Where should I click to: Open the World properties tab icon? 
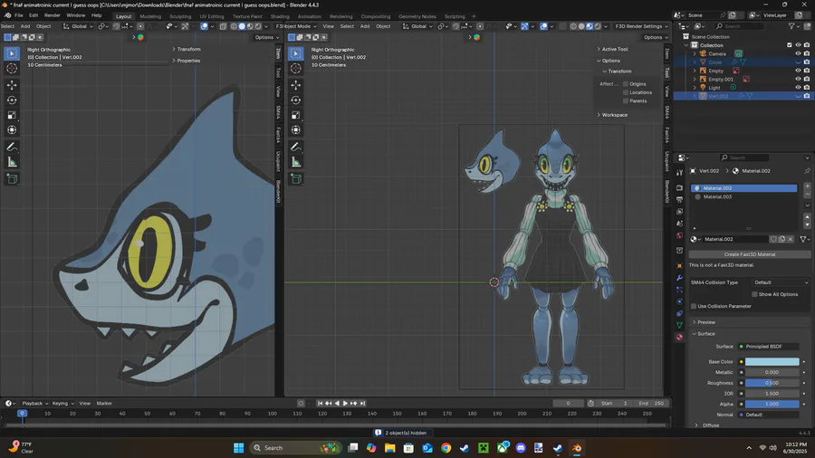point(679,235)
